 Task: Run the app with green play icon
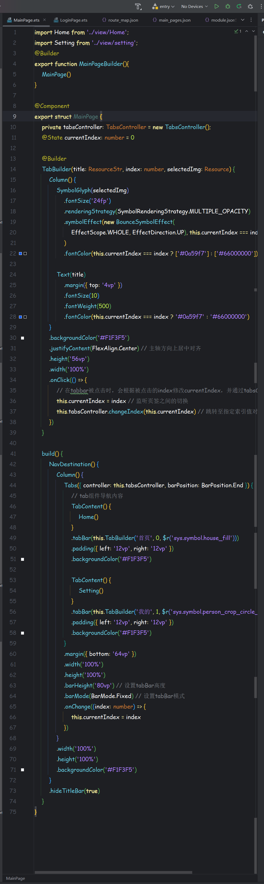[x=216, y=7]
